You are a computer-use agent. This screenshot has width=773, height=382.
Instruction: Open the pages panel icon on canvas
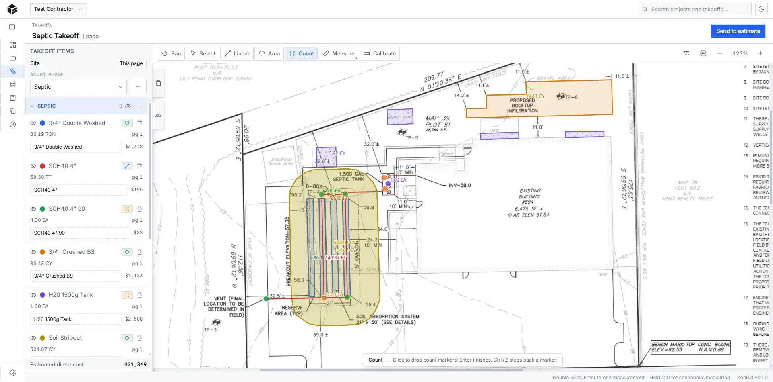coord(158,83)
